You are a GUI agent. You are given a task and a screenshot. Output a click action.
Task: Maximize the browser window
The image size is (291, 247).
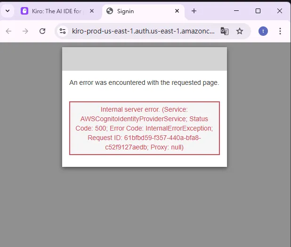[258, 11]
